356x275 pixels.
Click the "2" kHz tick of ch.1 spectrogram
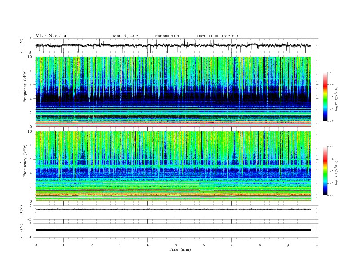click(31, 113)
